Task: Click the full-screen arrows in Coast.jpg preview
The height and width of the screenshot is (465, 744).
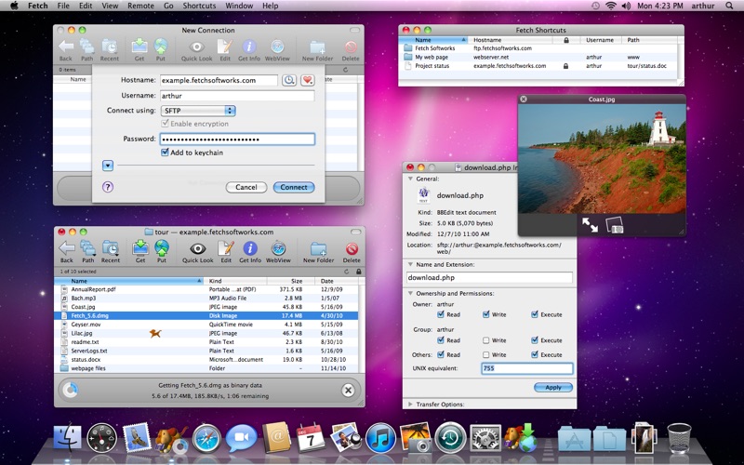Action: pyautogui.click(x=591, y=225)
